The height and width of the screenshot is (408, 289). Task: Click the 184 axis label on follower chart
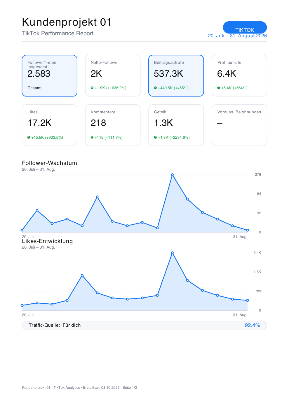click(258, 194)
